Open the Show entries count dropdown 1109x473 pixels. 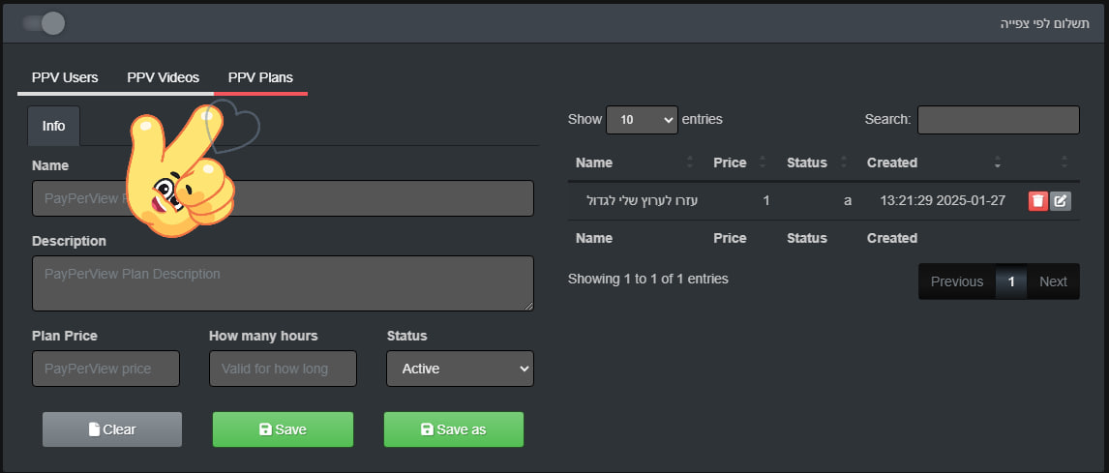click(x=642, y=120)
